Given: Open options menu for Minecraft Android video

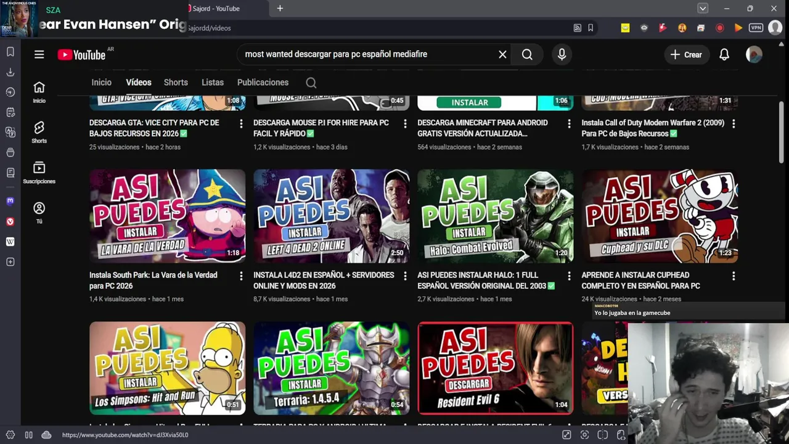Looking at the screenshot, I should tap(569, 123).
